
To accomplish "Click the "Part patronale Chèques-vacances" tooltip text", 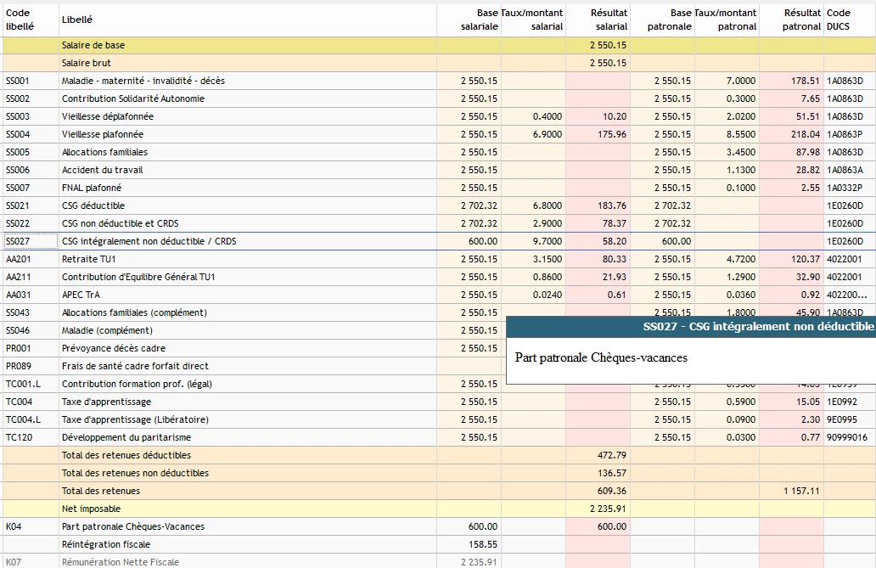I will pos(601,357).
